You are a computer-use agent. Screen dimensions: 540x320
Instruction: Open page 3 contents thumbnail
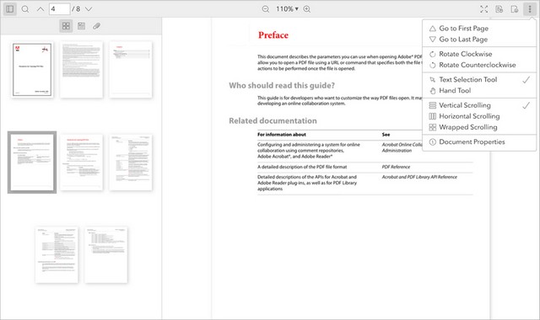pyautogui.click(x=131, y=69)
